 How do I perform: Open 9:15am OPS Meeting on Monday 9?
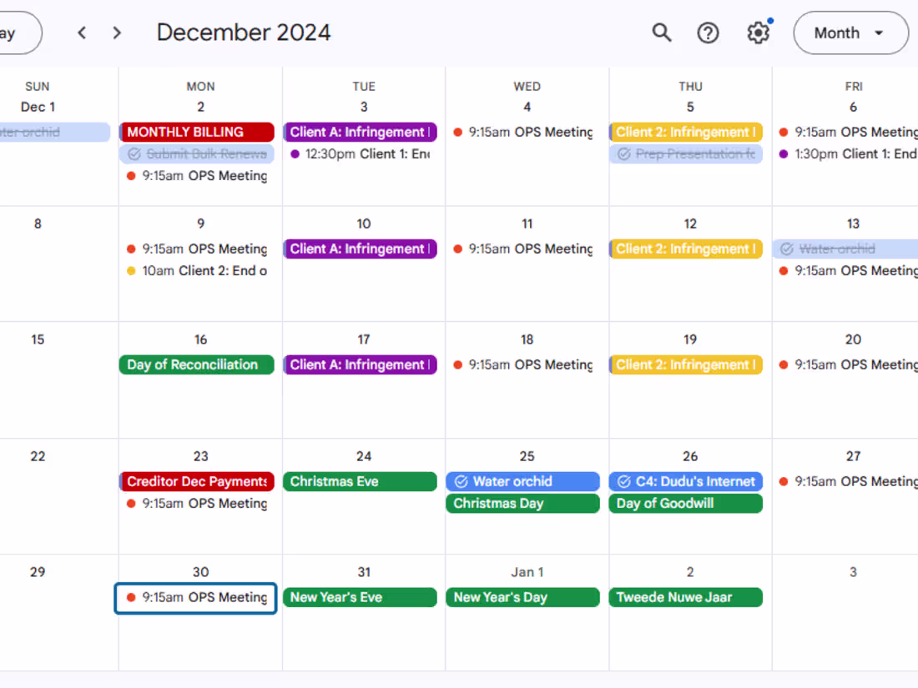pos(197,249)
